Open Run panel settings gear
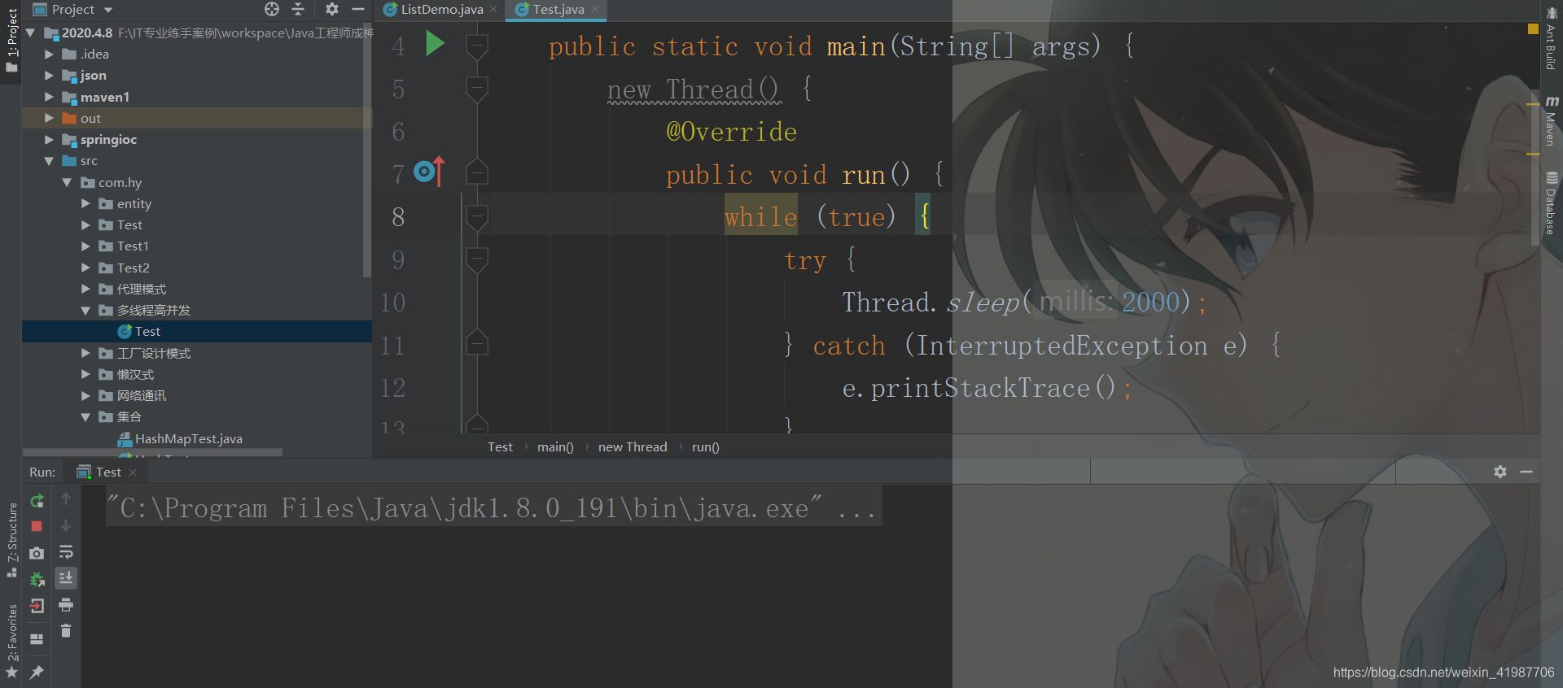 pos(1500,472)
